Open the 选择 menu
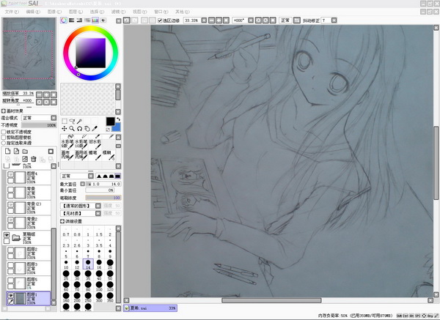 click(x=97, y=12)
